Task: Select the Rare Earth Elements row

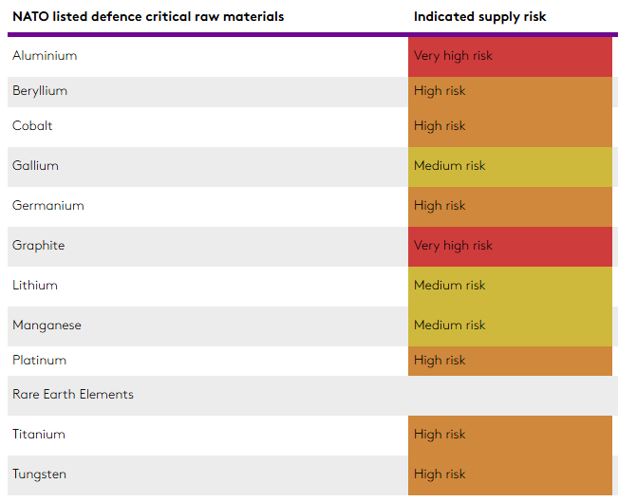Action: click(73, 395)
